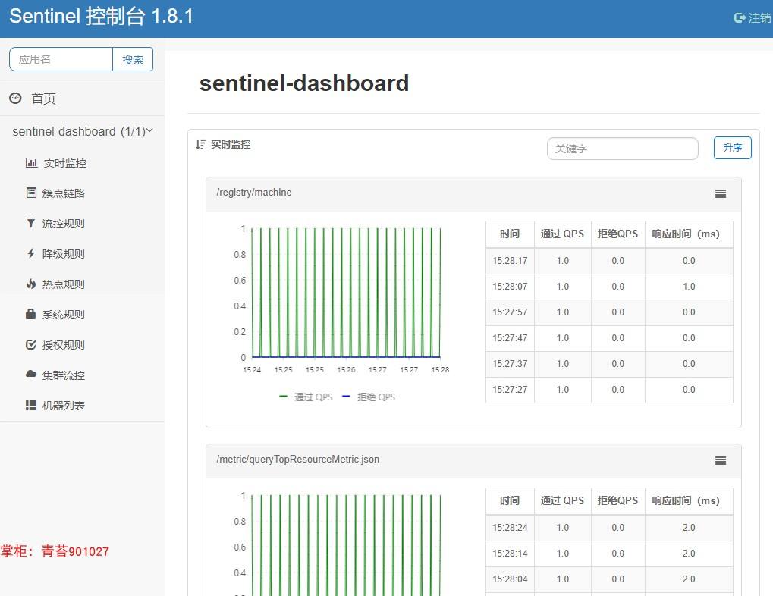Click the 升序 sort order button
Screen dimensions: 773x596
733,148
